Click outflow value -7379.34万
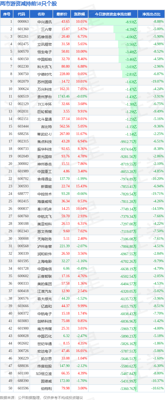Image resolution: width=165 pixels, height=400 pixels. 128,216
